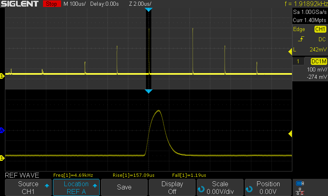Viewport: 328px width, 196px height.
Task: Click the rotary knob icon on Scale
Action: click(201, 189)
